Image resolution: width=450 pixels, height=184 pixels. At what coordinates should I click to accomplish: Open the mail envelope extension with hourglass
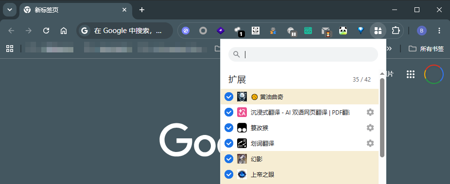326,31
